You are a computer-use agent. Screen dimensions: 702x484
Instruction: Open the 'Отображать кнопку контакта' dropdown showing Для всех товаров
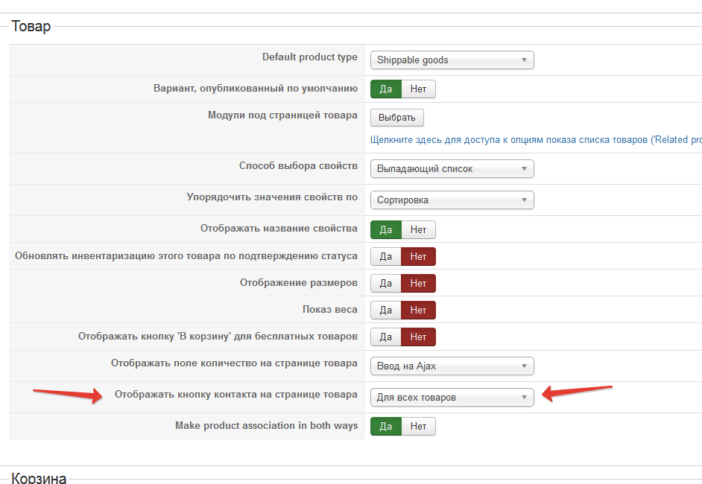(452, 397)
